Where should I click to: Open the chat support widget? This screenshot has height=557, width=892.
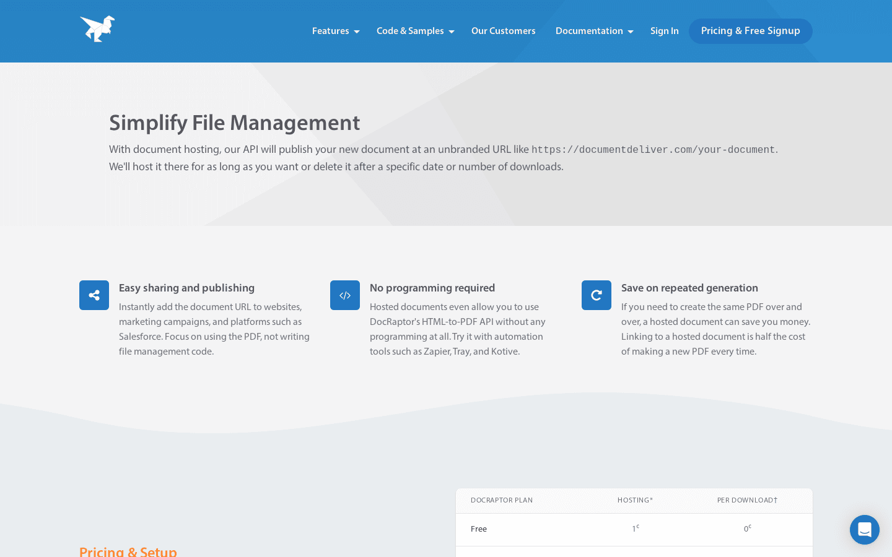click(865, 530)
